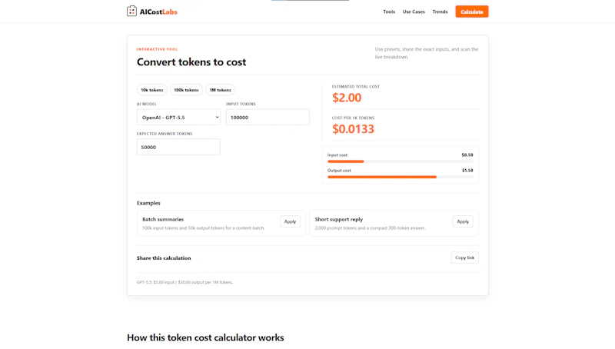Image resolution: width=615 pixels, height=349 pixels.
Task: Open the Use Cases nav item
Action: tap(414, 12)
